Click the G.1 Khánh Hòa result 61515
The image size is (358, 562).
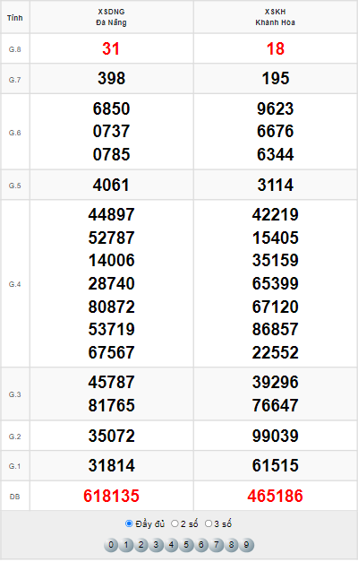tap(275, 465)
